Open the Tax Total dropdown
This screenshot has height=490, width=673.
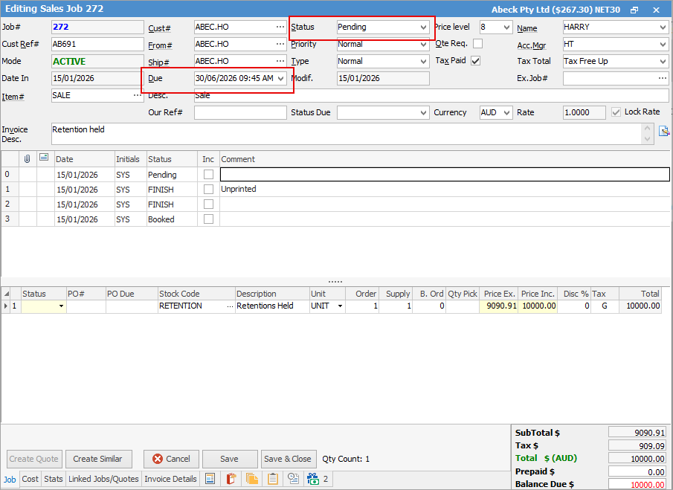tap(663, 62)
